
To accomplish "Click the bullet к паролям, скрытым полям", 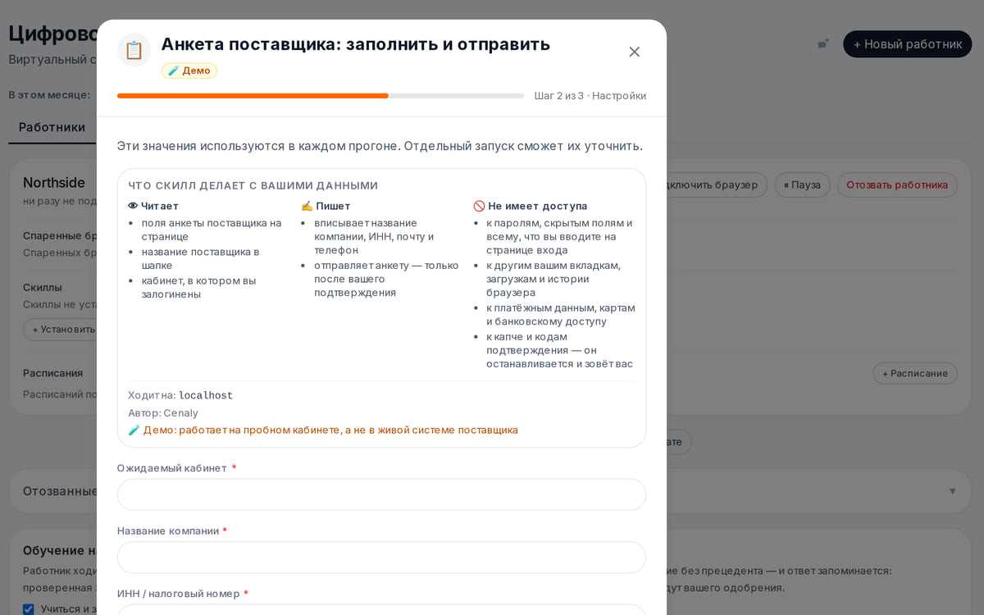I will tap(559, 236).
